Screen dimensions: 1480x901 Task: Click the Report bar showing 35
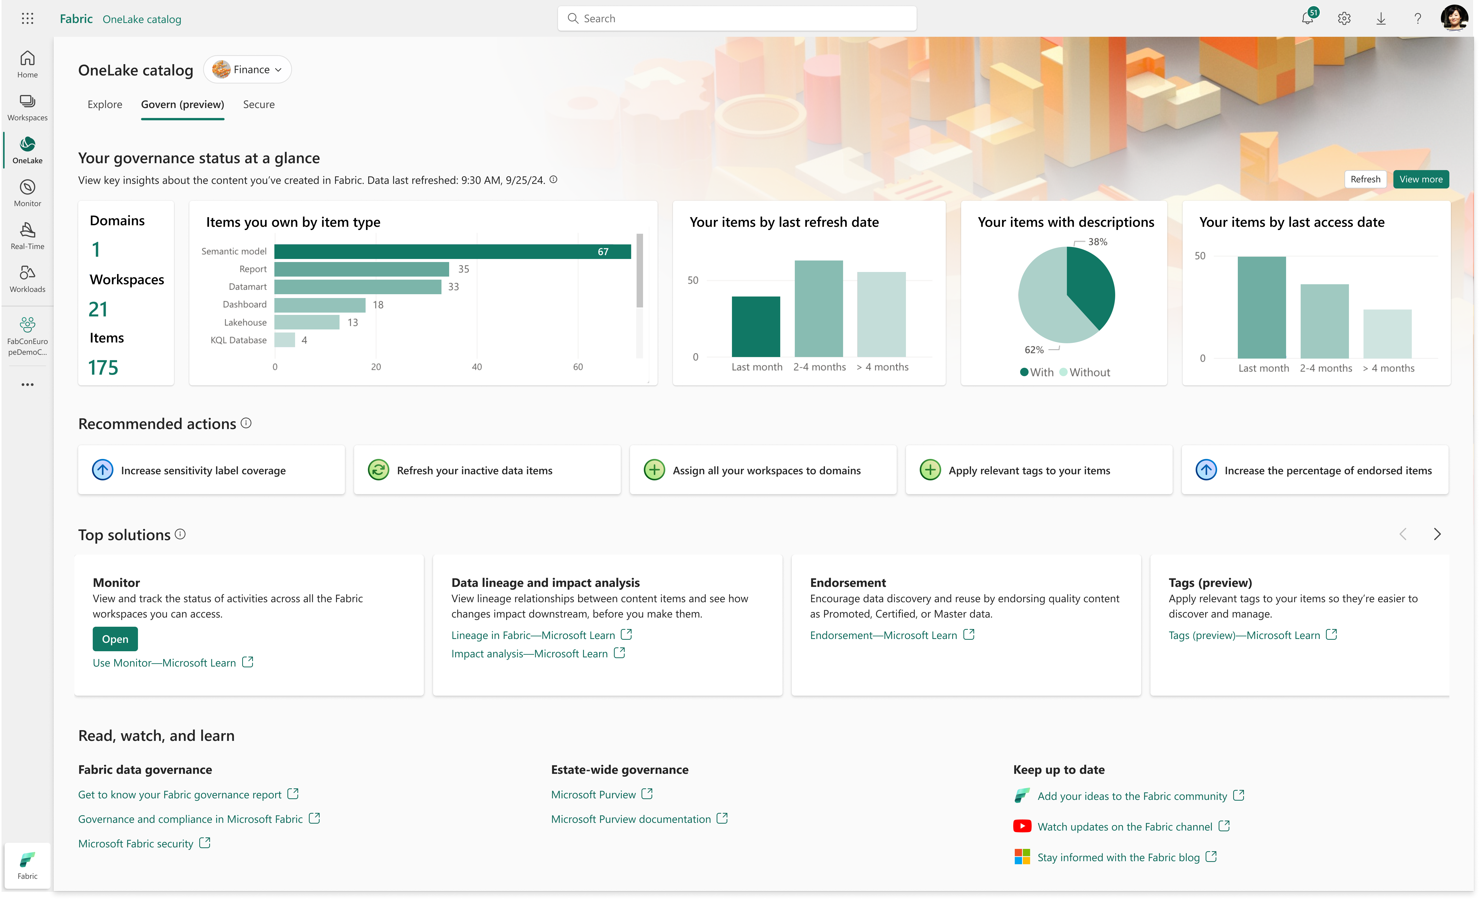(x=362, y=269)
